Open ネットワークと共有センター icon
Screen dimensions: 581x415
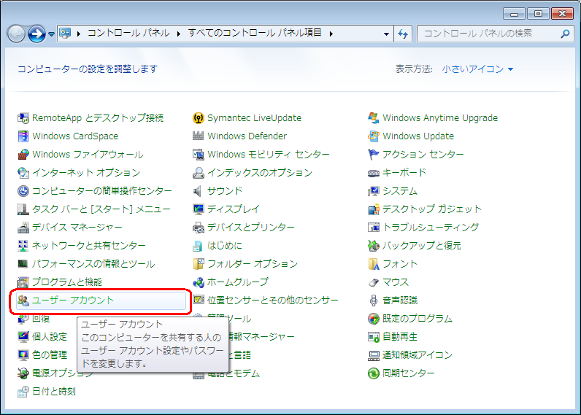(x=23, y=246)
